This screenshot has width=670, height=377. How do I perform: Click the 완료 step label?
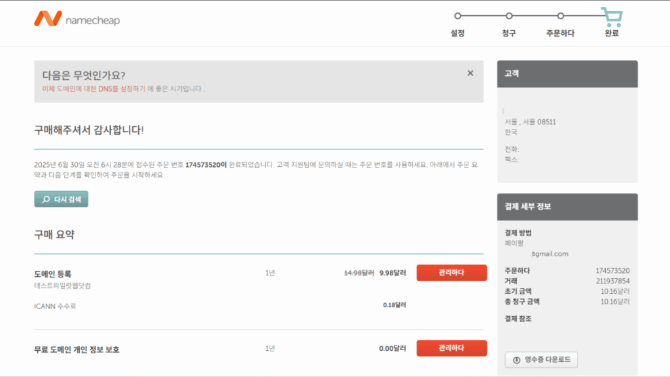pos(610,31)
